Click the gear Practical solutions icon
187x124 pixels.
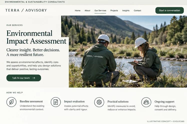(99, 102)
